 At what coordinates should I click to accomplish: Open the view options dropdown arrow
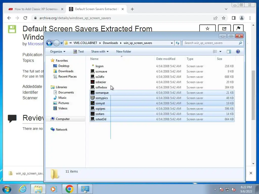(220, 52)
